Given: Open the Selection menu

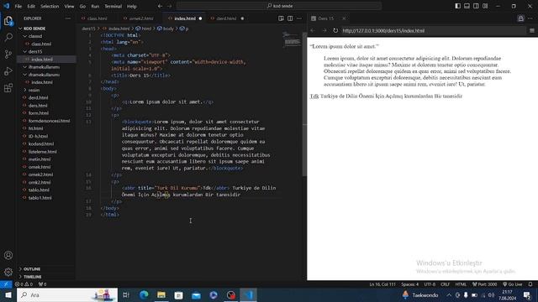Looking at the screenshot, I should pyautogui.click(x=50, y=6).
